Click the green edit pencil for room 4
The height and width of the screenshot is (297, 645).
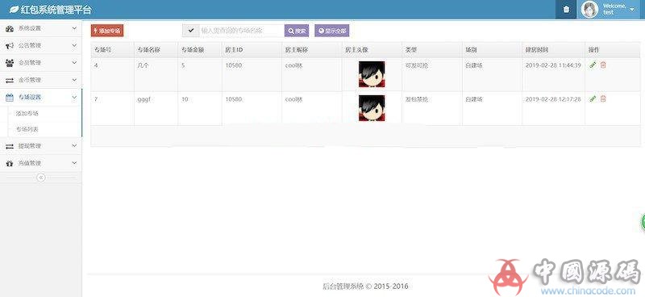[x=593, y=65]
